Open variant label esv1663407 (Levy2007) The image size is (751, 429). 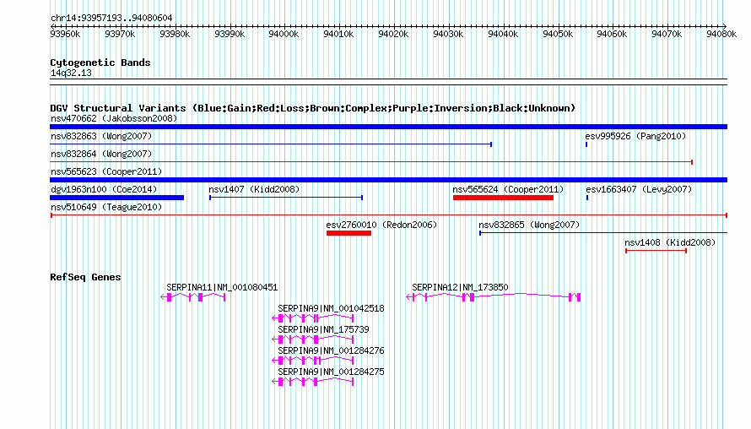[639, 189]
